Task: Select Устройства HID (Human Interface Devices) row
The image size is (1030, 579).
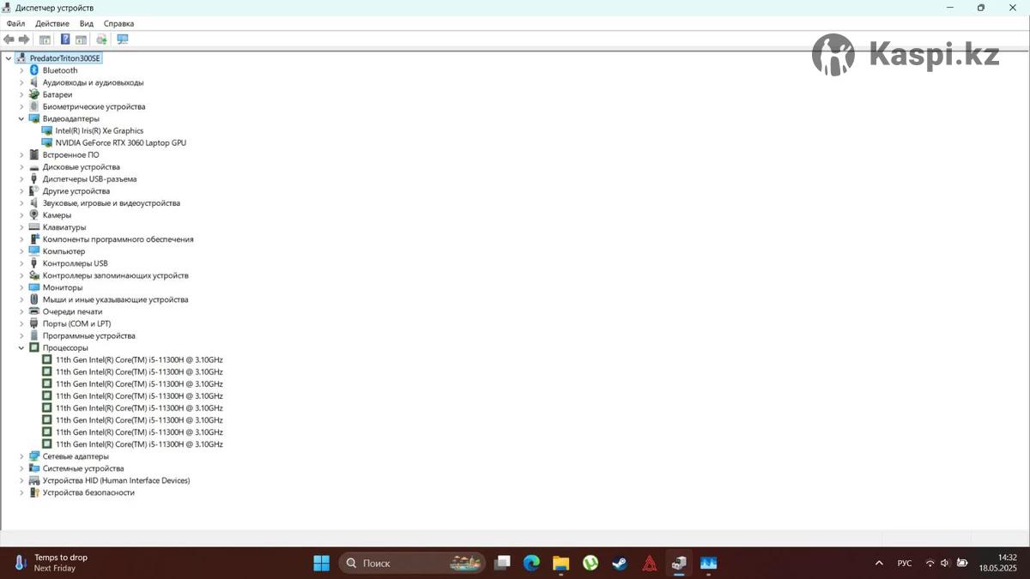Action: click(116, 480)
